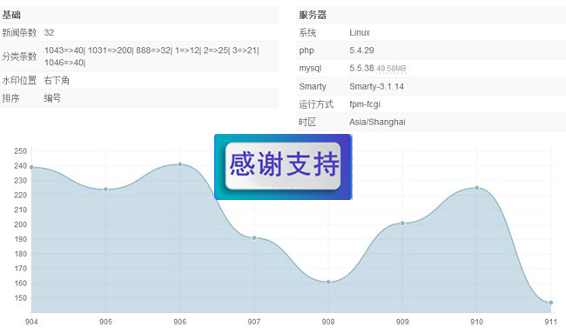Click the php version 5.4.29
The width and height of the screenshot is (566, 333).
click(361, 50)
